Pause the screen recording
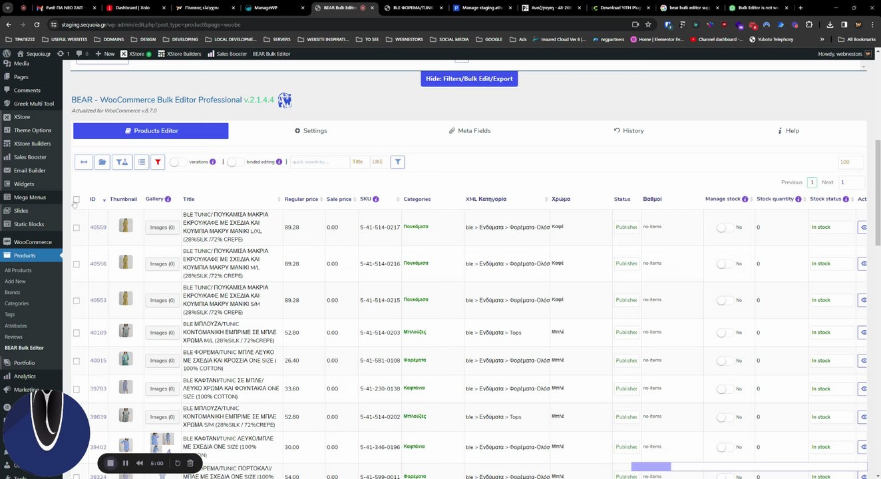The height and width of the screenshot is (479, 881). [125, 463]
